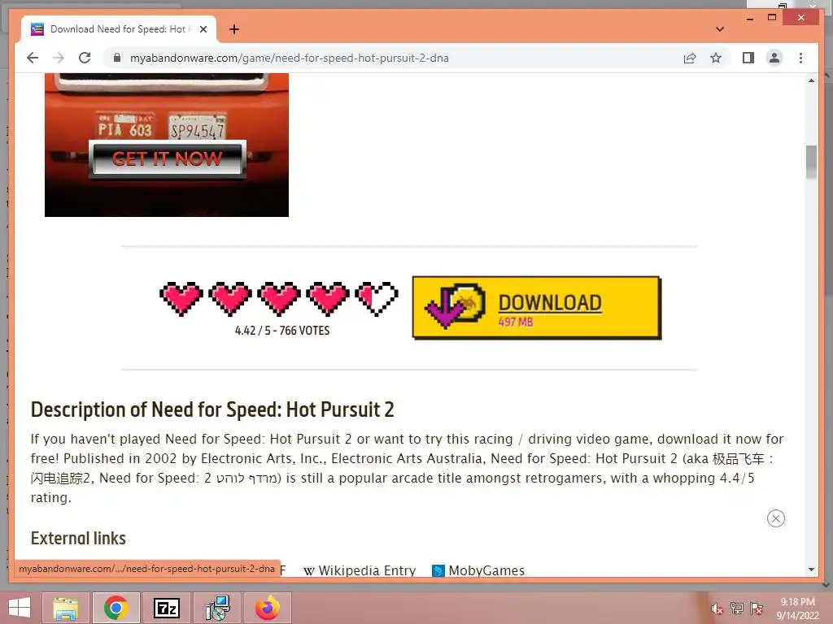This screenshot has width=833, height=624.
Task: Click the '4.42 / 5 - 766 VOTES' text
Action: pyautogui.click(x=282, y=331)
